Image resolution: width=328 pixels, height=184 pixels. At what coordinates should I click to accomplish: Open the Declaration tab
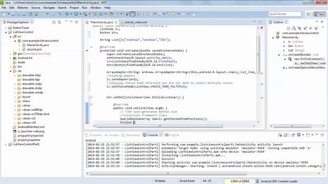pos(131,135)
